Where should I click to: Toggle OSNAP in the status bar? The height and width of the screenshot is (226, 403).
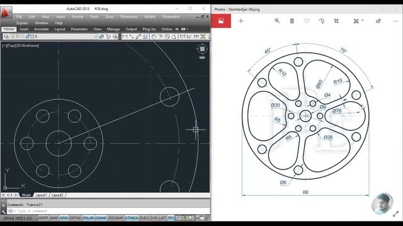click(101, 218)
